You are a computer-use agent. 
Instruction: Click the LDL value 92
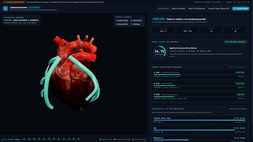click(x=235, y=31)
